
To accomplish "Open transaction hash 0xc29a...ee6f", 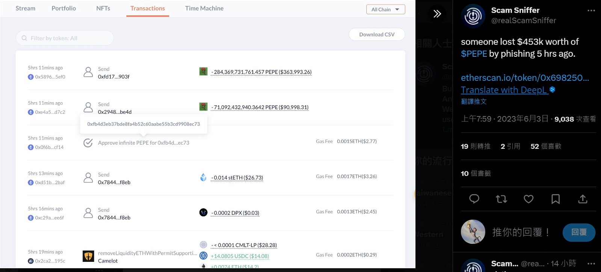I will (x=49, y=218).
